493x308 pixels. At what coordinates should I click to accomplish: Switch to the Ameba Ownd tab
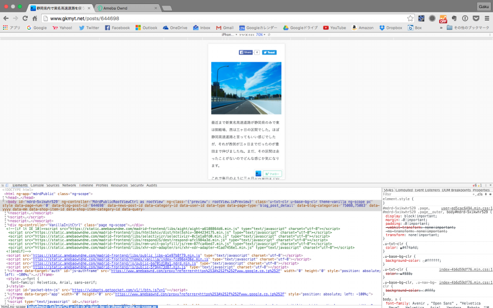click(x=126, y=8)
